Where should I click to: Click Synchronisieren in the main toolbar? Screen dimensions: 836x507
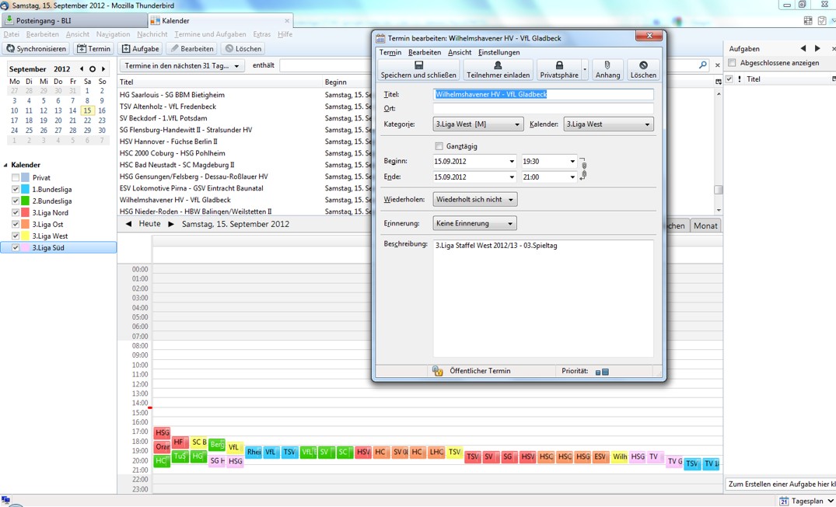click(x=37, y=48)
